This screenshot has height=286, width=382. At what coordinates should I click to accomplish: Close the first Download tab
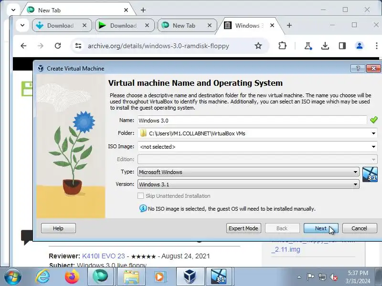pos(85,25)
